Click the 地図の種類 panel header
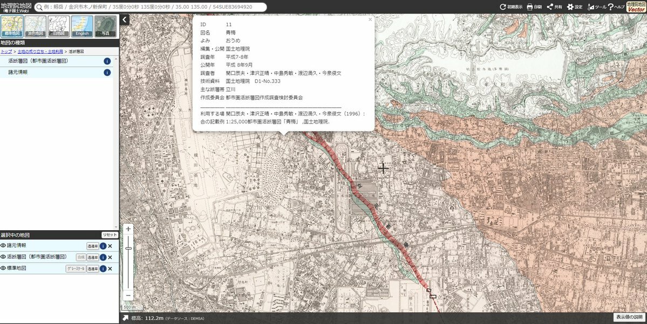Viewport: 647px width, 324px height. 59,43
